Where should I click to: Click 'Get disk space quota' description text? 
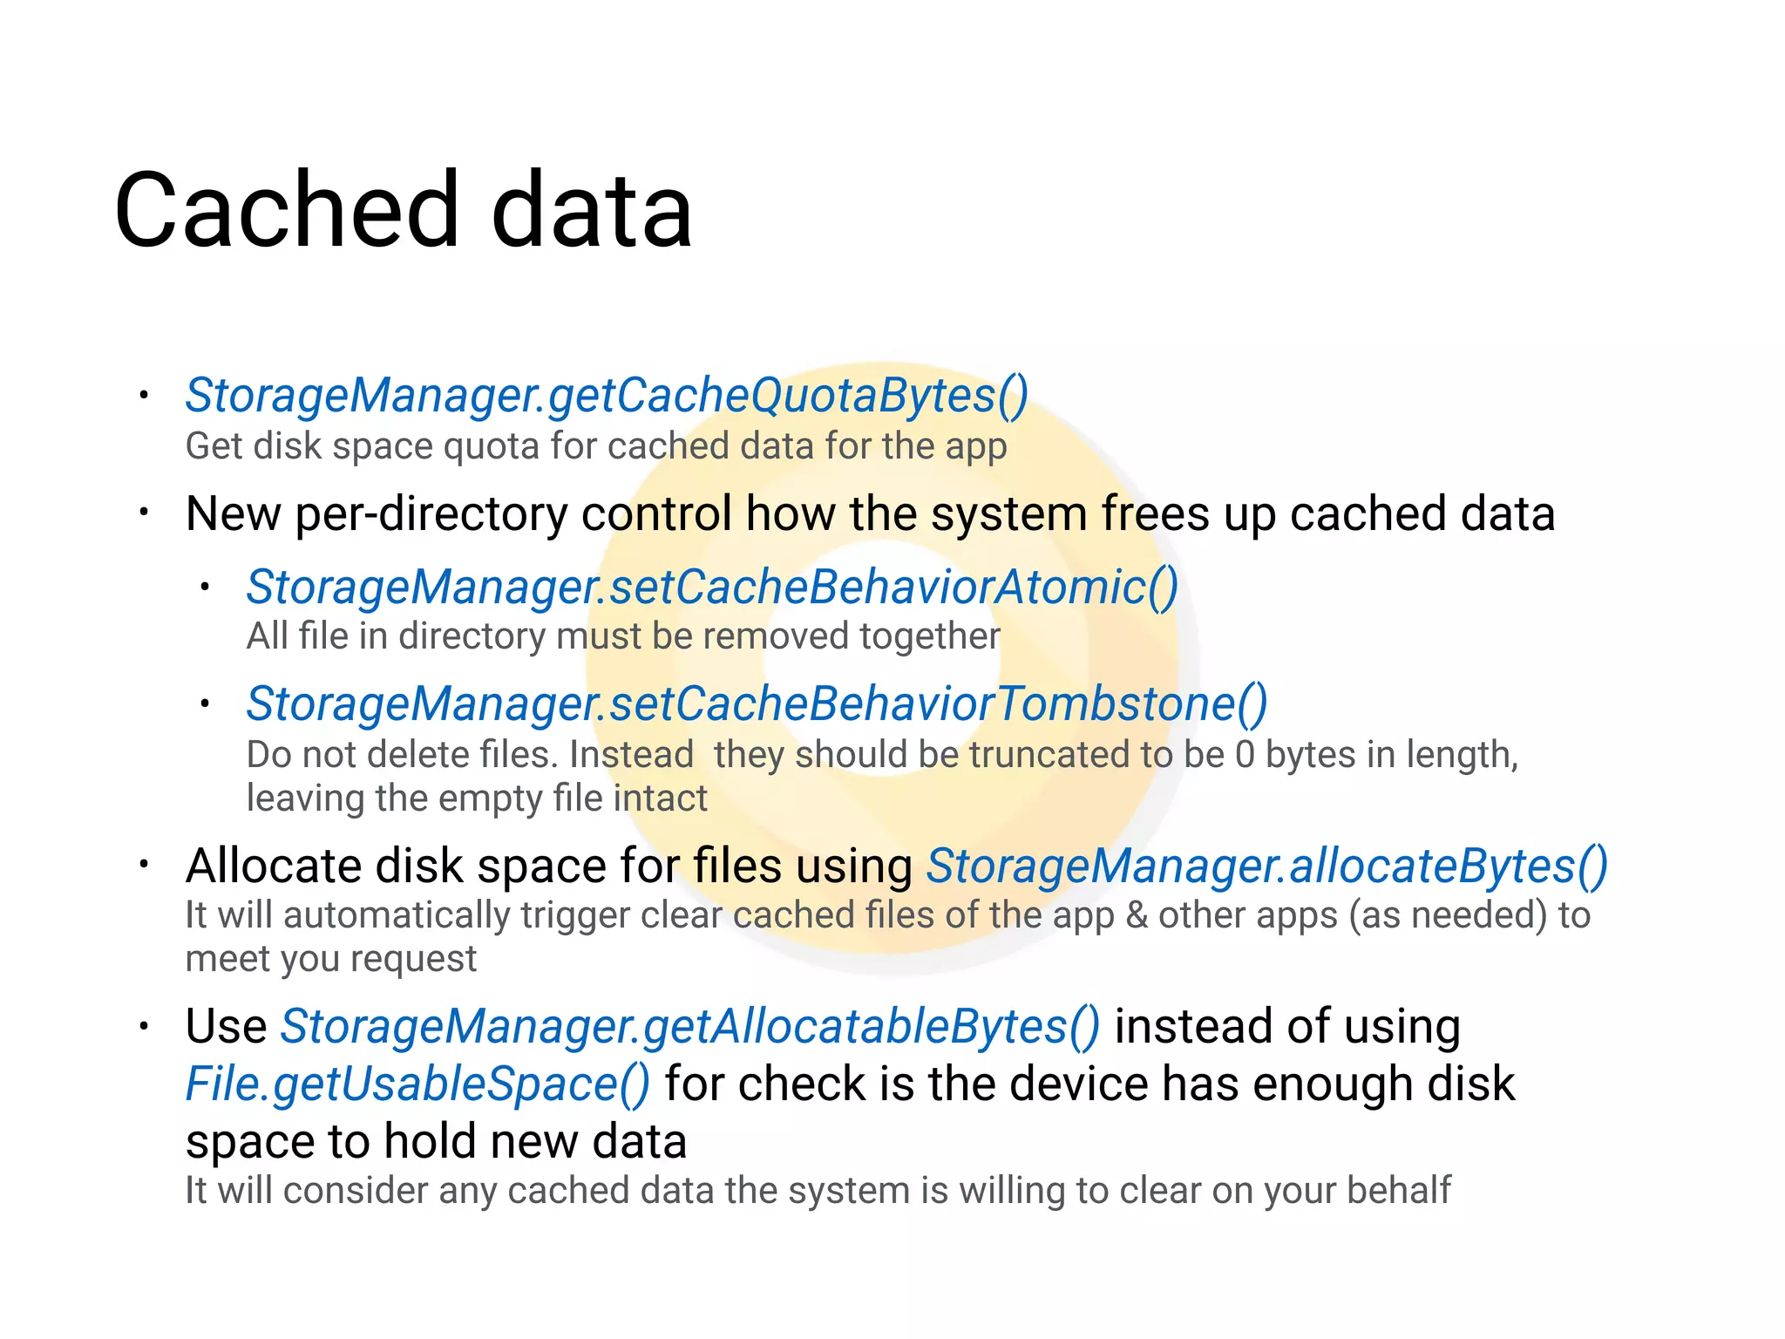[596, 446]
